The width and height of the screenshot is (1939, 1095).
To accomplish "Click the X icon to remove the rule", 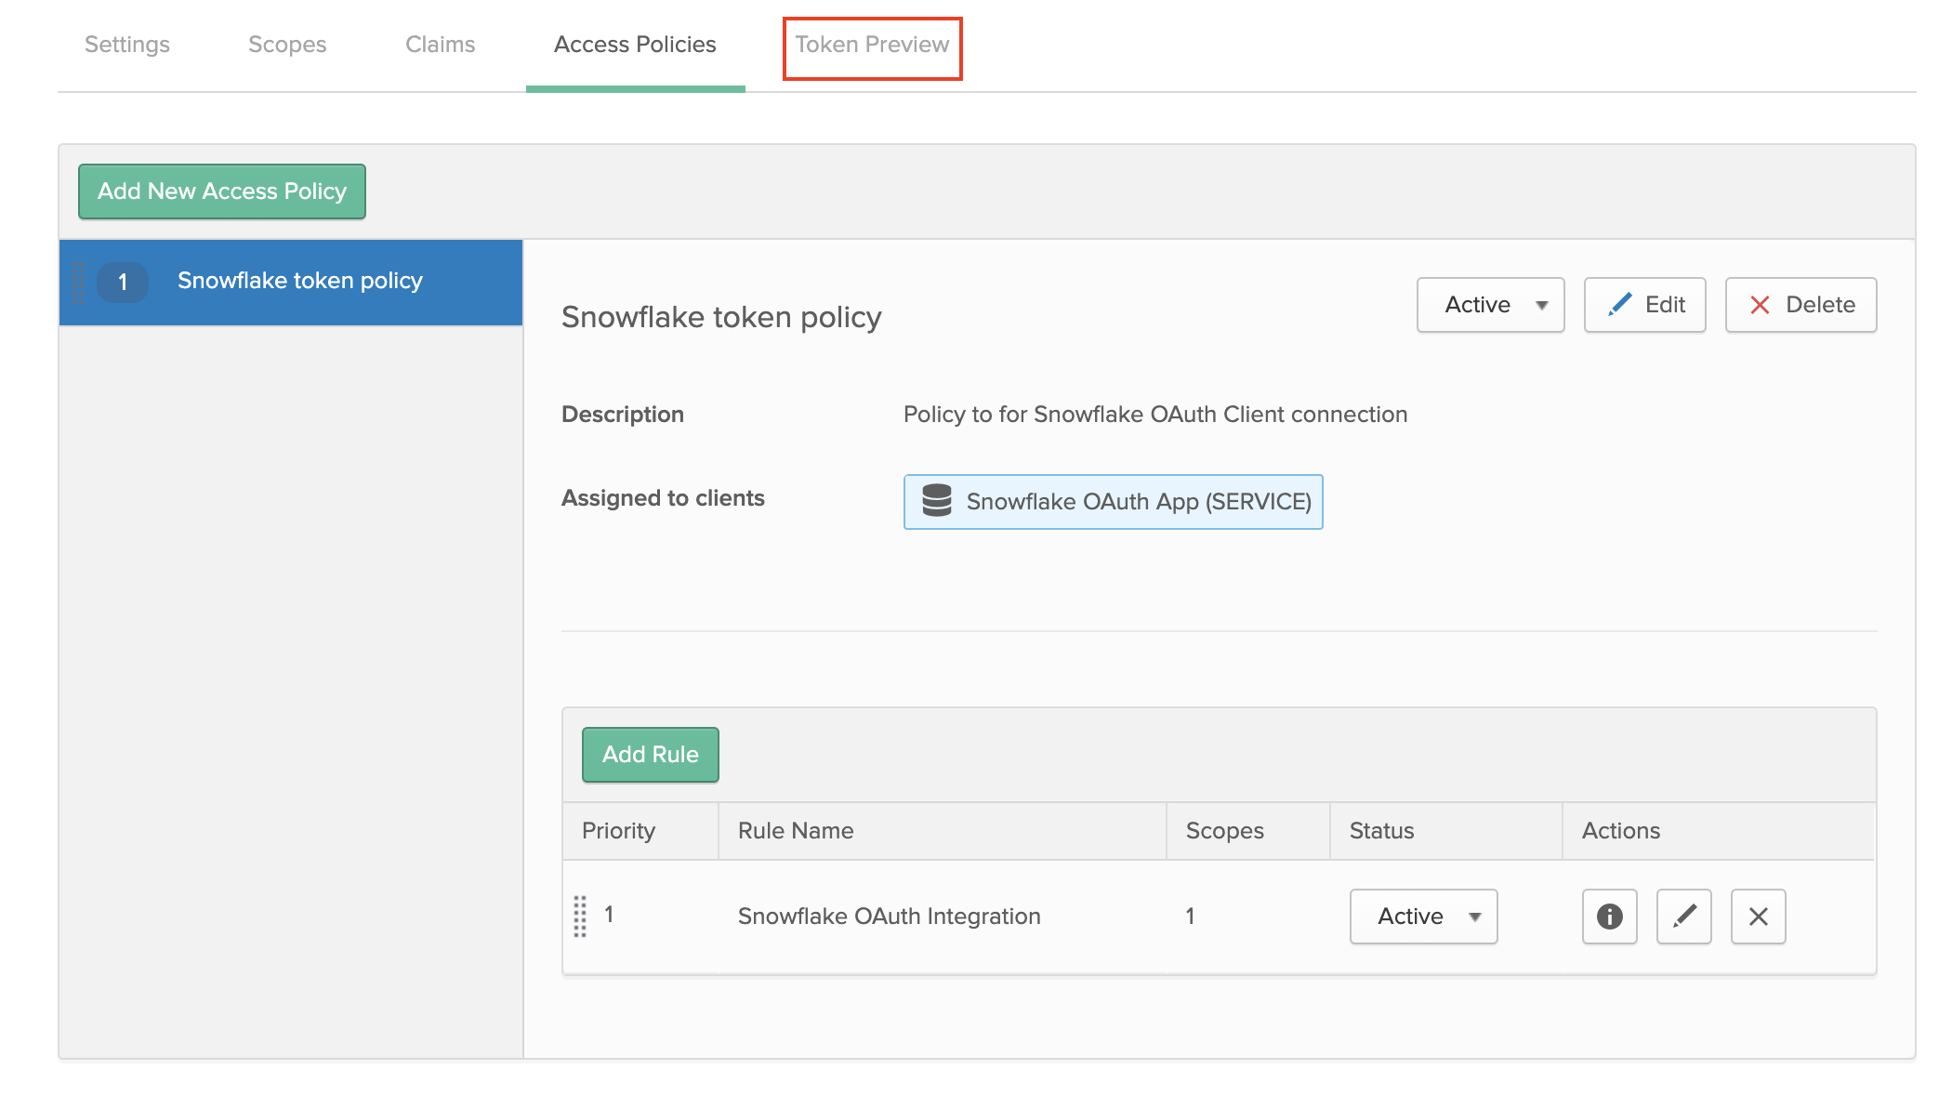I will tap(1757, 917).
